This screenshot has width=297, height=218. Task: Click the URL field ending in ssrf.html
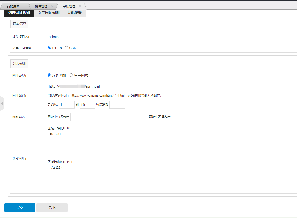tap(102, 86)
